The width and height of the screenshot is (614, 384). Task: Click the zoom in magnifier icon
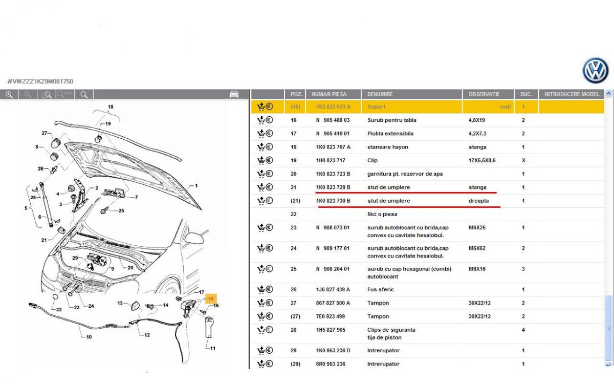[x=9, y=94]
